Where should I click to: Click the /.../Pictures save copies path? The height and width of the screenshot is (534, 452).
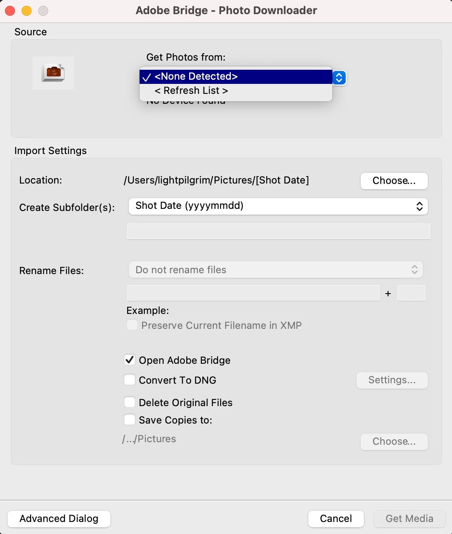(x=149, y=439)
